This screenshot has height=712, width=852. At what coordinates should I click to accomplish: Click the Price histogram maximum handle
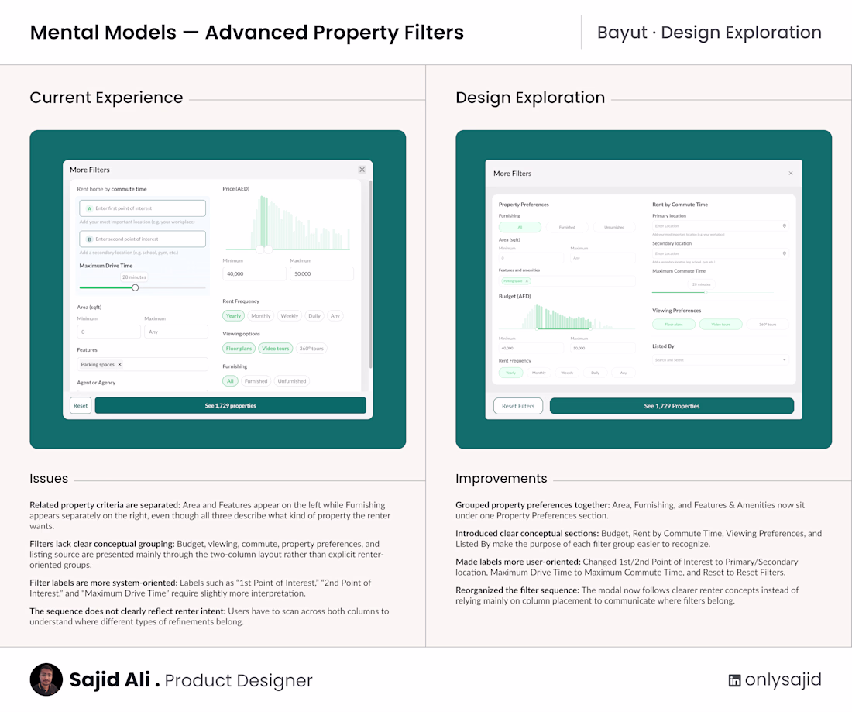268,249
